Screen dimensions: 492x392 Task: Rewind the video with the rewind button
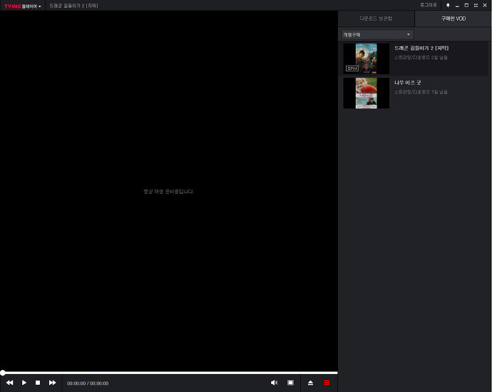[x=10, y=383]
